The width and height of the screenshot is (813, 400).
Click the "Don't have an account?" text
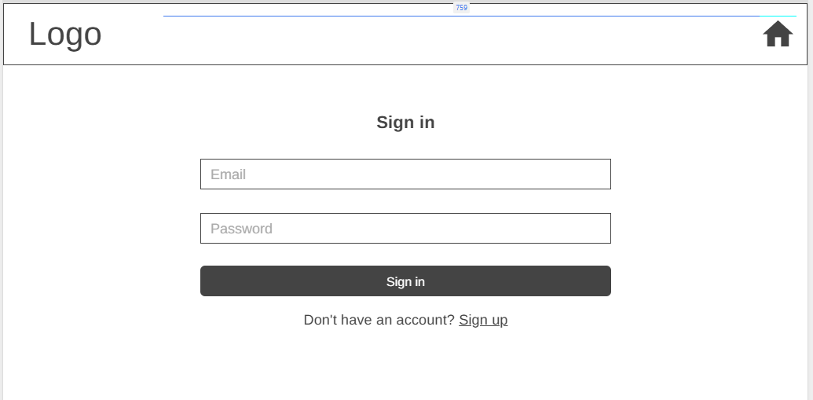click(x=379, y=320)
